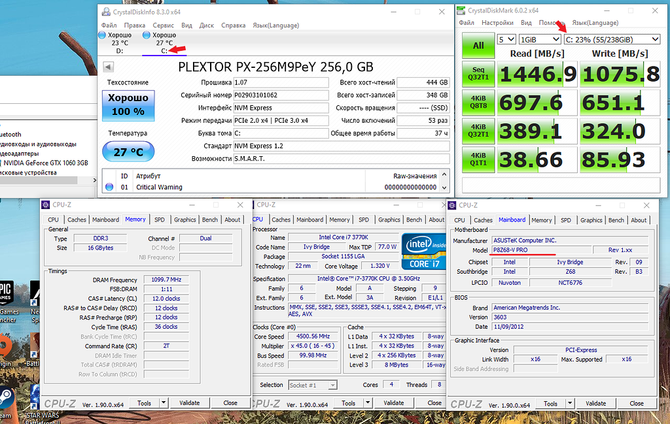Image resolution: width=670 pixels, height=424 pixels.
Task: Open the test count dropdown showing 5
Action: point(506,39)
